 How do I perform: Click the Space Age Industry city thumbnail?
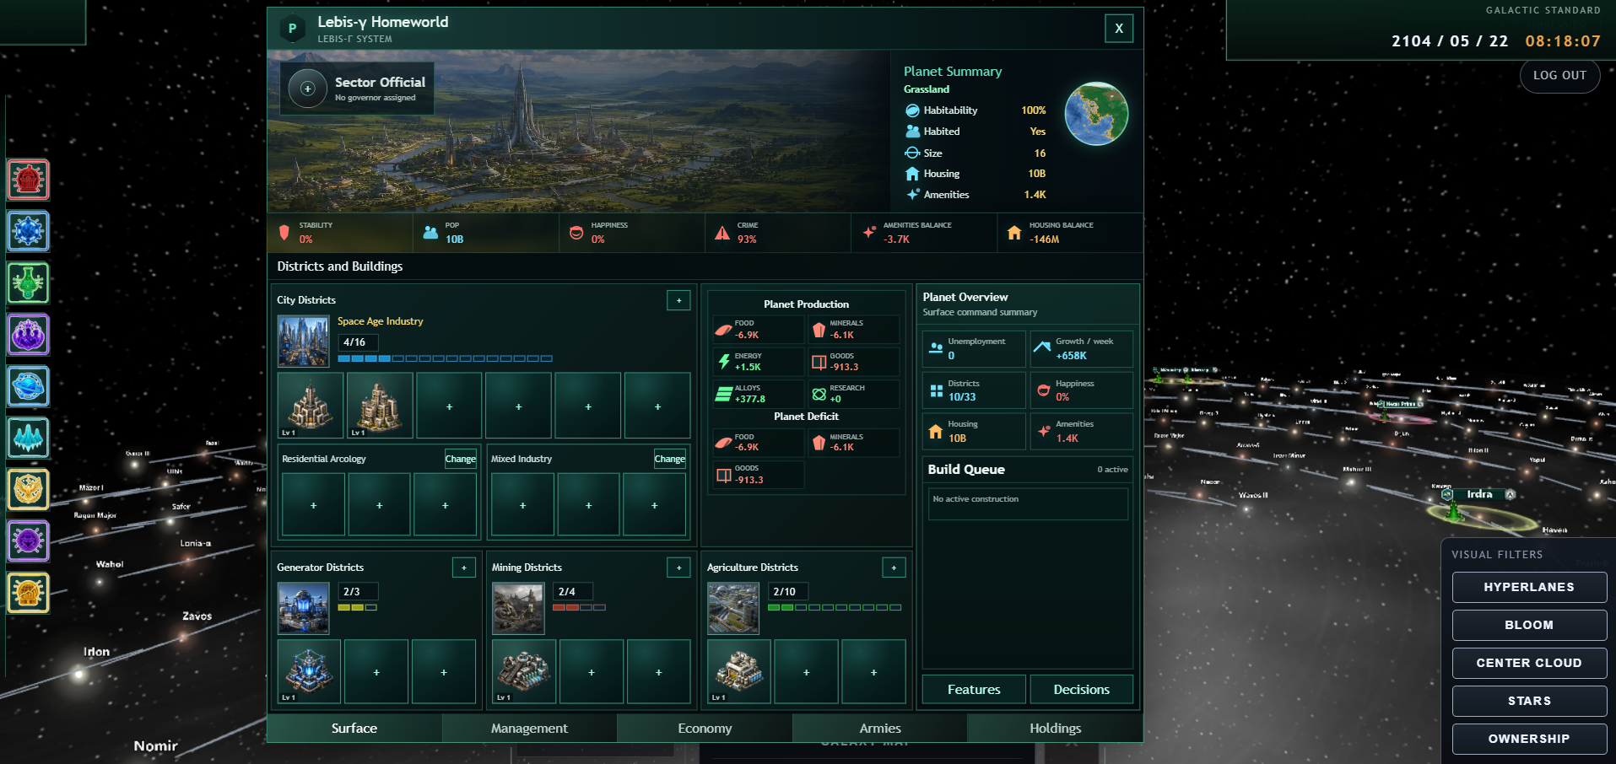304,342
